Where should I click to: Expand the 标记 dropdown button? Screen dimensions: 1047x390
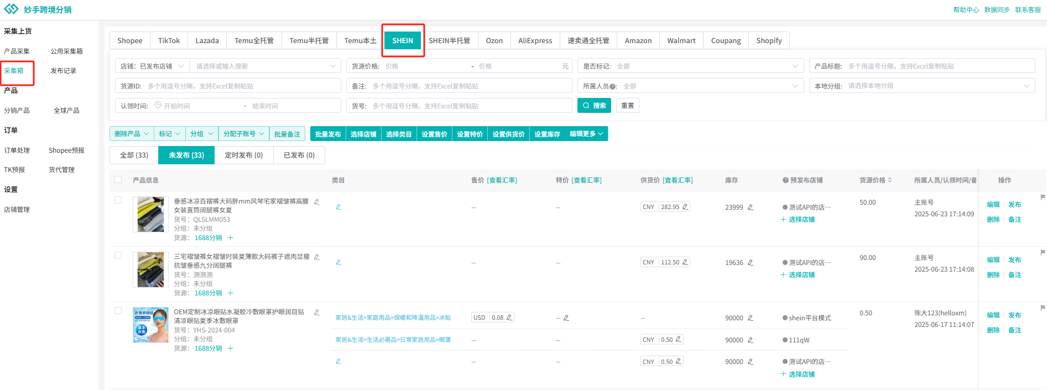click(x=170, y=134)
